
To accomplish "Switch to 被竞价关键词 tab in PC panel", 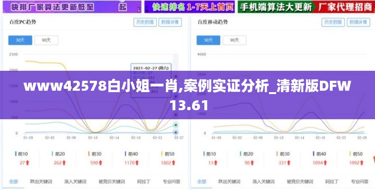I will coord(112,181).
